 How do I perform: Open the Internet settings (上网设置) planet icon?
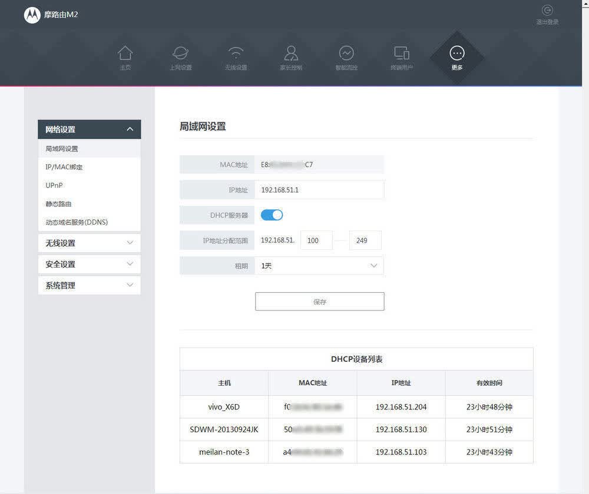180,54
